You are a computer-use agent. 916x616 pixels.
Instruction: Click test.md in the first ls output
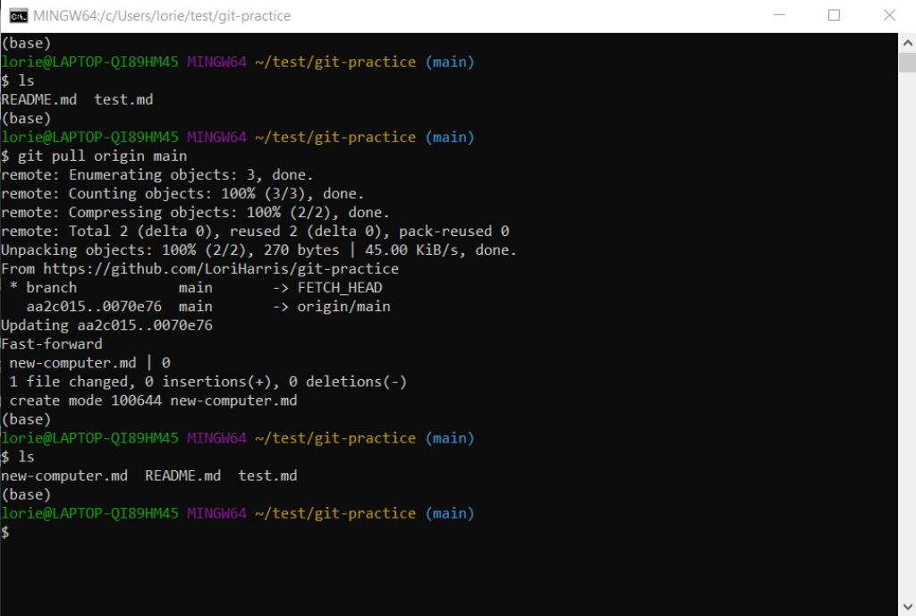tap(123, 99)
